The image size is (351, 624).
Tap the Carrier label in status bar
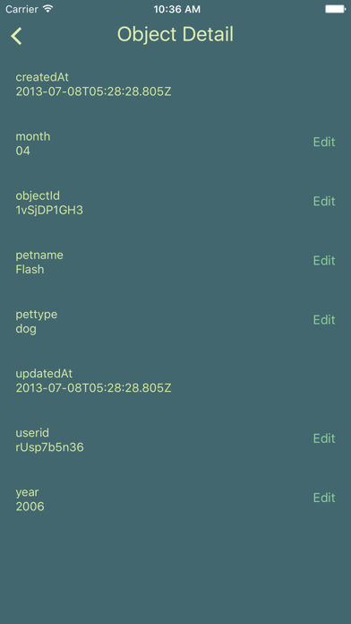point(22,9)
